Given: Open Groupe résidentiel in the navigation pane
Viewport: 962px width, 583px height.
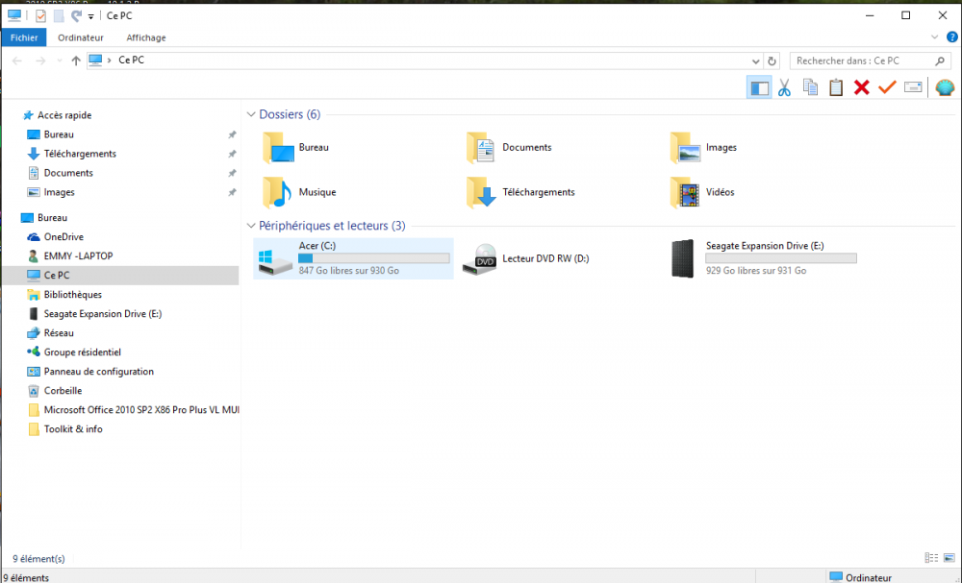Looking at the screenshot, I should pos(82,352).
